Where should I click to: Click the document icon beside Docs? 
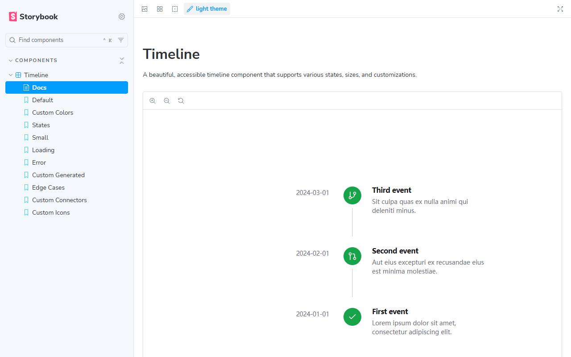click(26, 87)
